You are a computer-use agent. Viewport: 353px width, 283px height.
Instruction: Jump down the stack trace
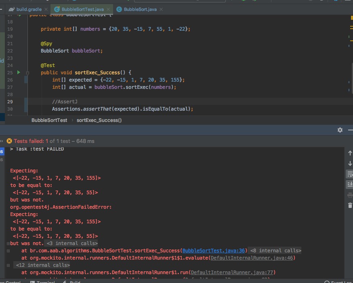tap(350, 164)
